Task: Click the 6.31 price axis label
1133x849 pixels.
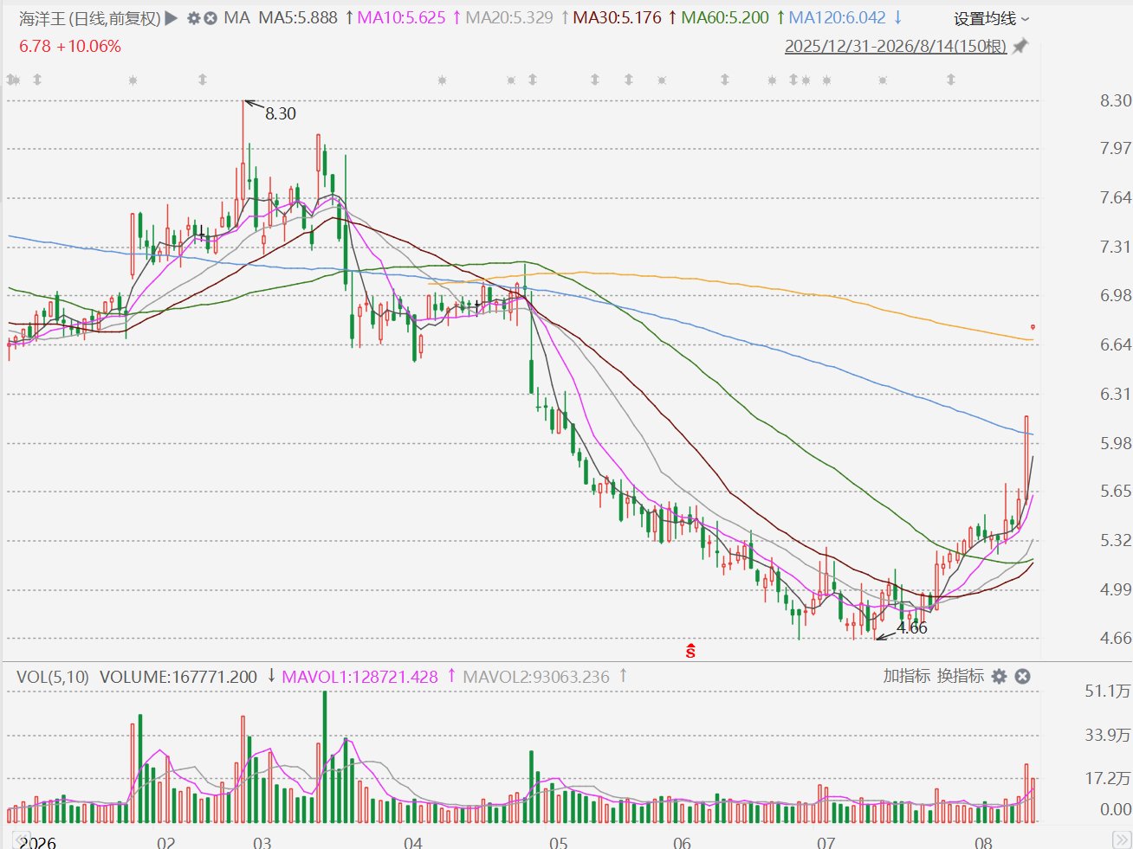Action: point(1116,394)
